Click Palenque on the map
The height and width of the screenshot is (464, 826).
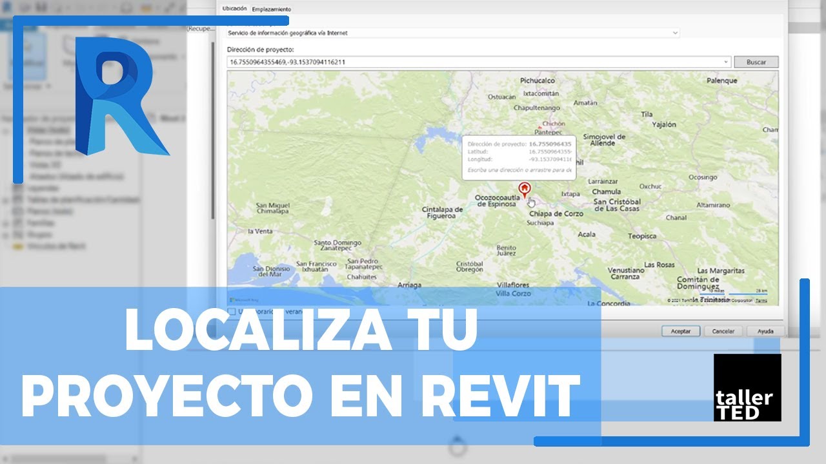coord(721,81)
